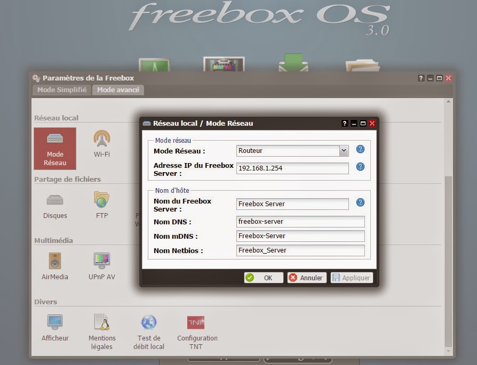Minimize the Réseau local / Mode Réseau dialog

click(354, 124)
